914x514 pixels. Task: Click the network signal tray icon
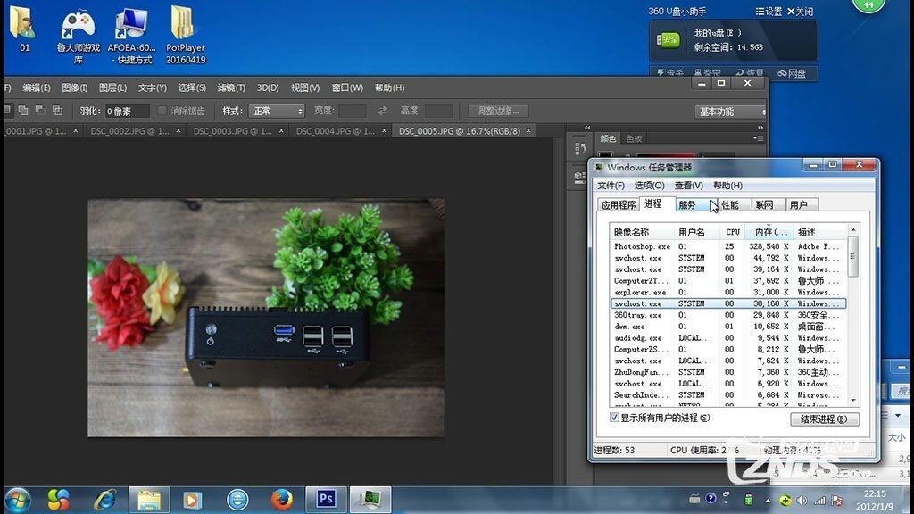pyautogui.click(x=819, y=500)
